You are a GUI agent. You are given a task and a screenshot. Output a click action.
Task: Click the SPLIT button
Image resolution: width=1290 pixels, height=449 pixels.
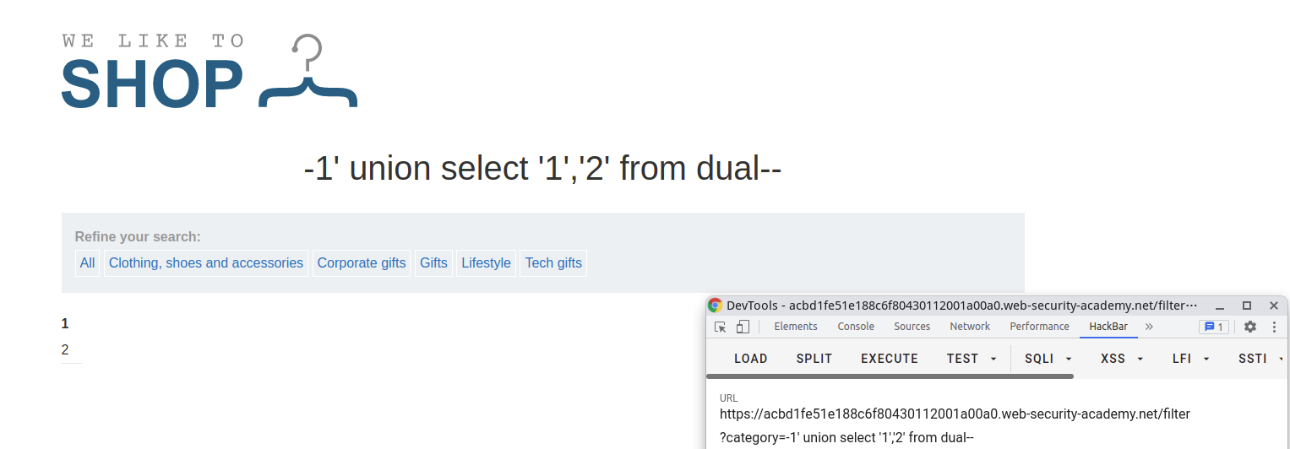814,359
